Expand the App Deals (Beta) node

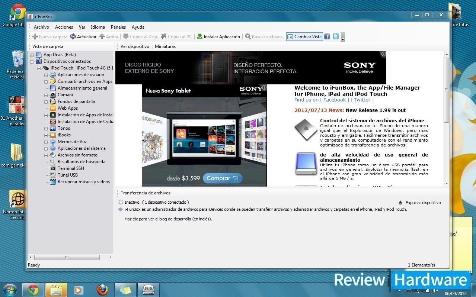(32, 55)
